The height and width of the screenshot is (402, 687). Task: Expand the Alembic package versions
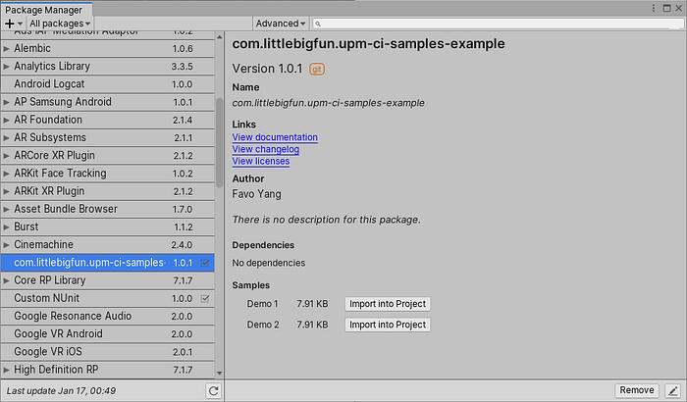pyautogui.click(x=6, y=49)
